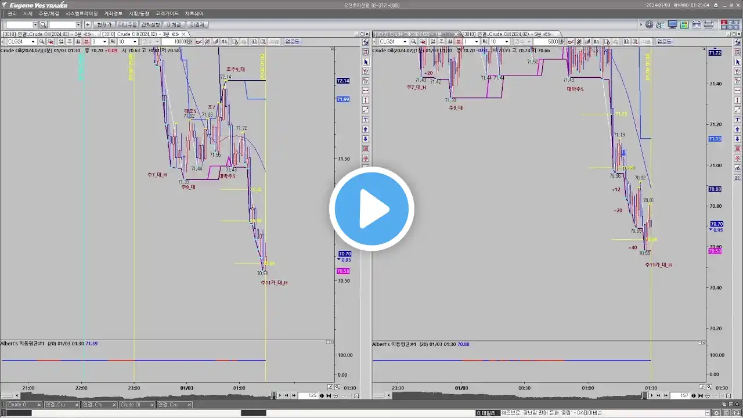This screenshot has width=743, height=418.
Task: Click the monitor icon in top right toolbar
Action: [672, 24]
